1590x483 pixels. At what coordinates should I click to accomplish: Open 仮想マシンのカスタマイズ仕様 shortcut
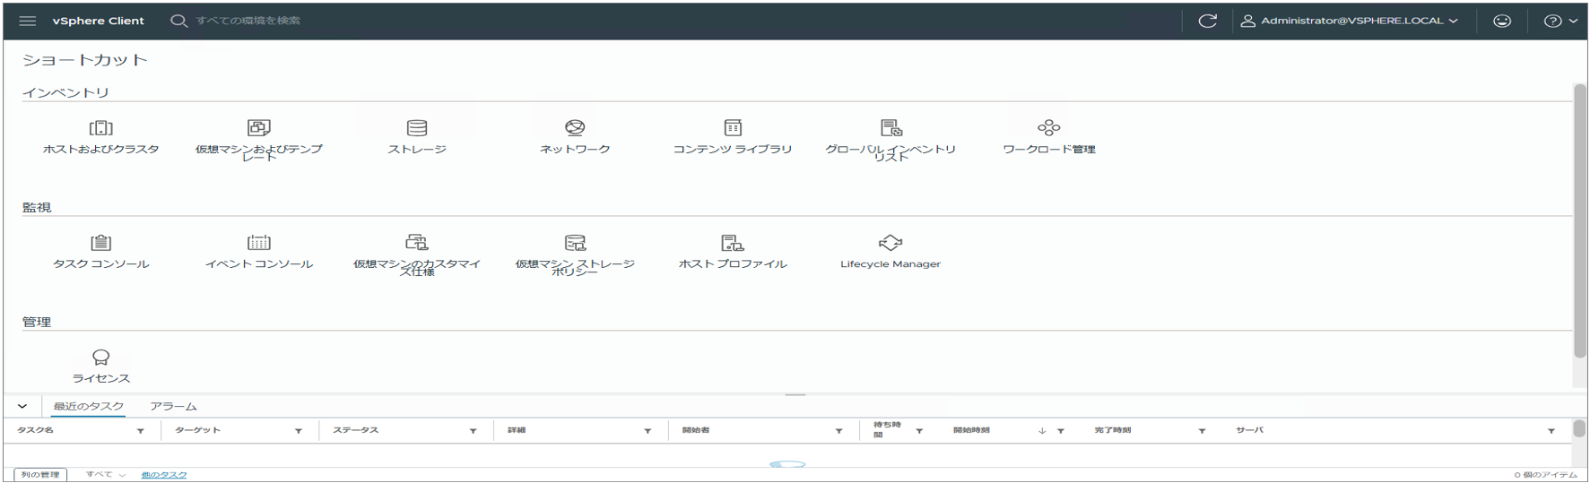click(417, 254)
